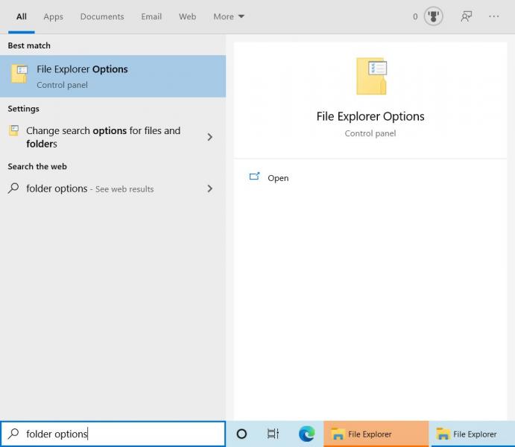515x447 pixels.
Task: Switch to the Apps tab
Action: [x=53, y=16]
